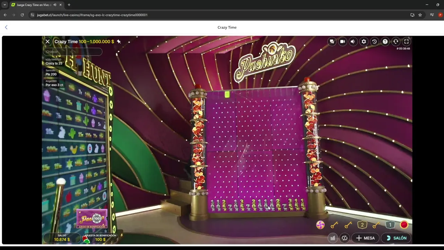The height and width of the screenshot is (250, 444).
Task: Mute audio on the Crazy Time tab
Action: point(55,5)
